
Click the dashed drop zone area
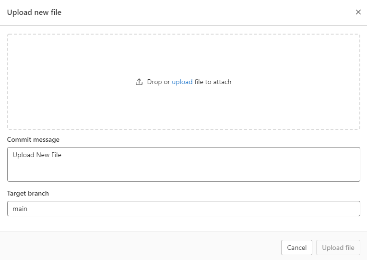pyautogui.click(x=183, y=82)
